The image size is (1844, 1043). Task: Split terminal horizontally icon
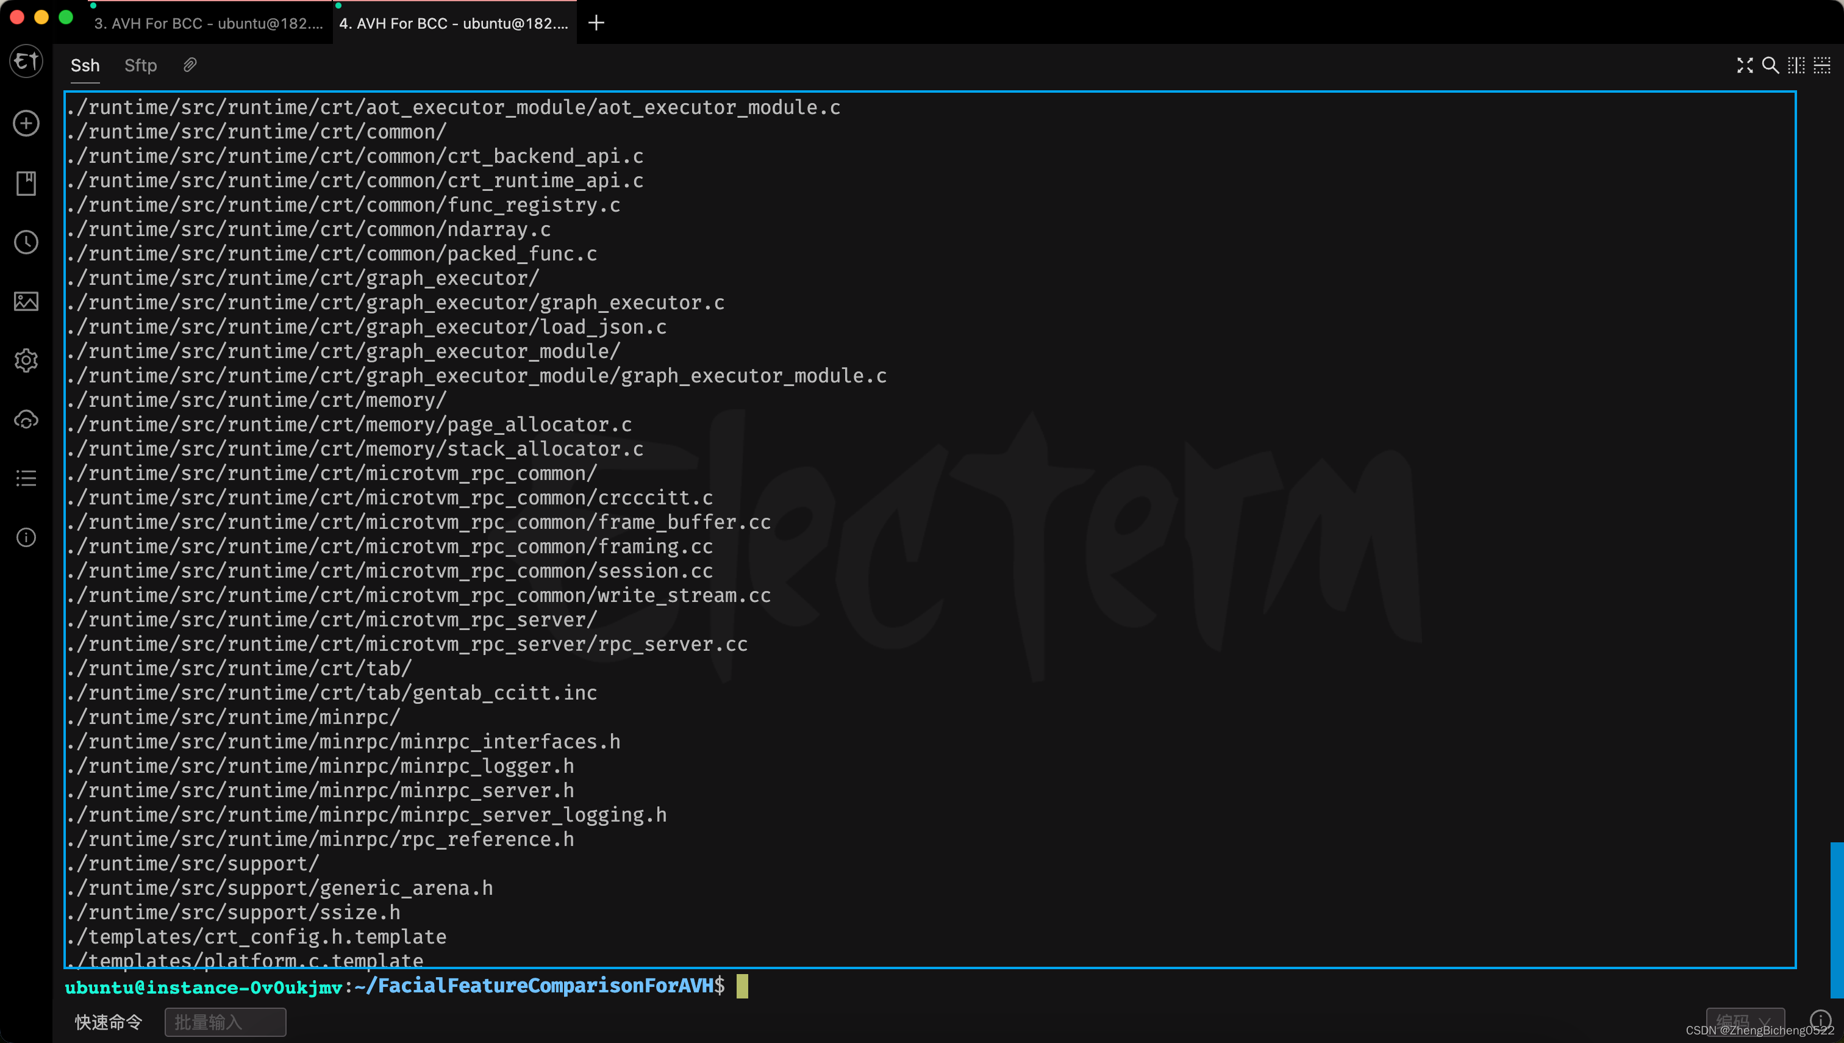(1822, 65)
